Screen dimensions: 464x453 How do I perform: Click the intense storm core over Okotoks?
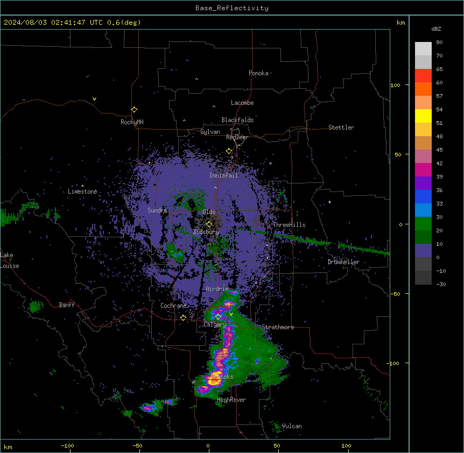pos(214,380)
